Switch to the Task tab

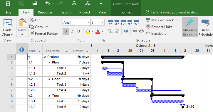coord(26,12)
